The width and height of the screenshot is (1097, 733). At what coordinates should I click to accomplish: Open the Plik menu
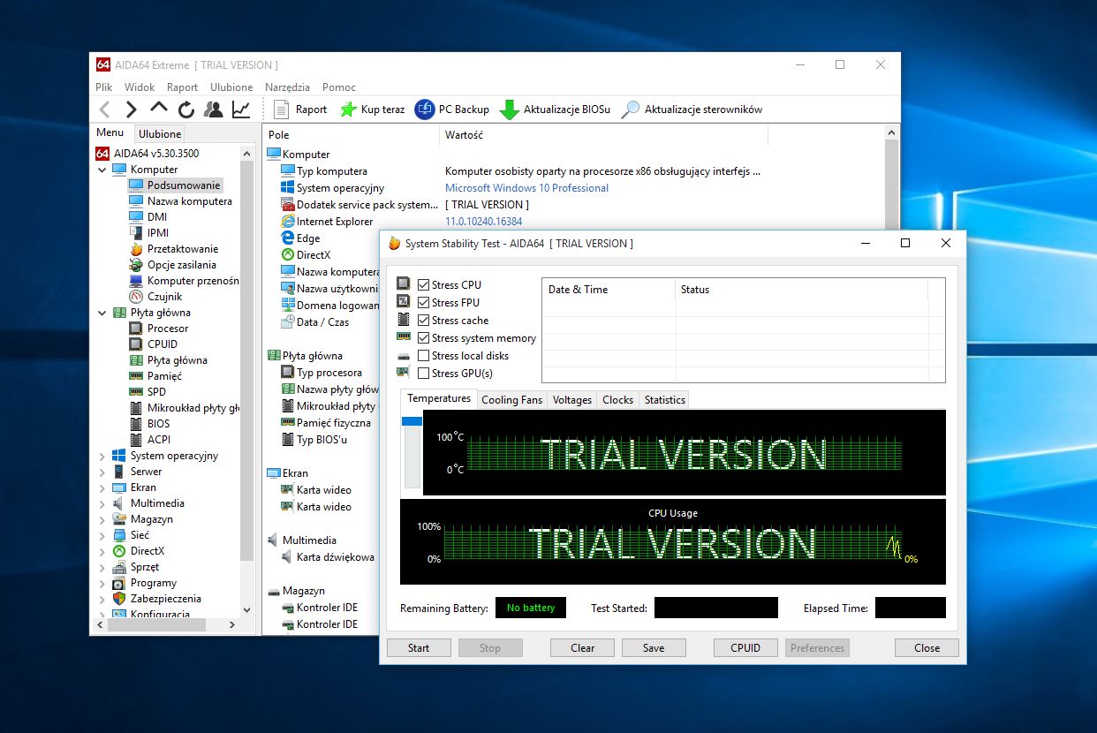104,87
